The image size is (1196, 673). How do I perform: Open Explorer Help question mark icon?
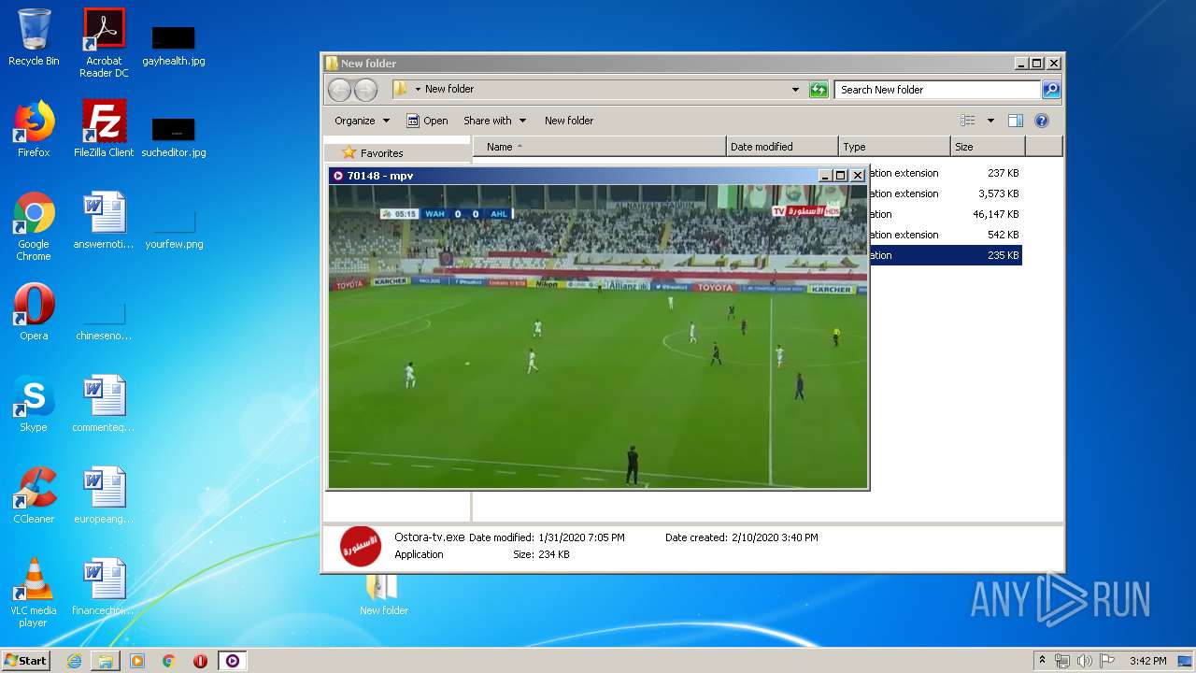point(1042,121)
